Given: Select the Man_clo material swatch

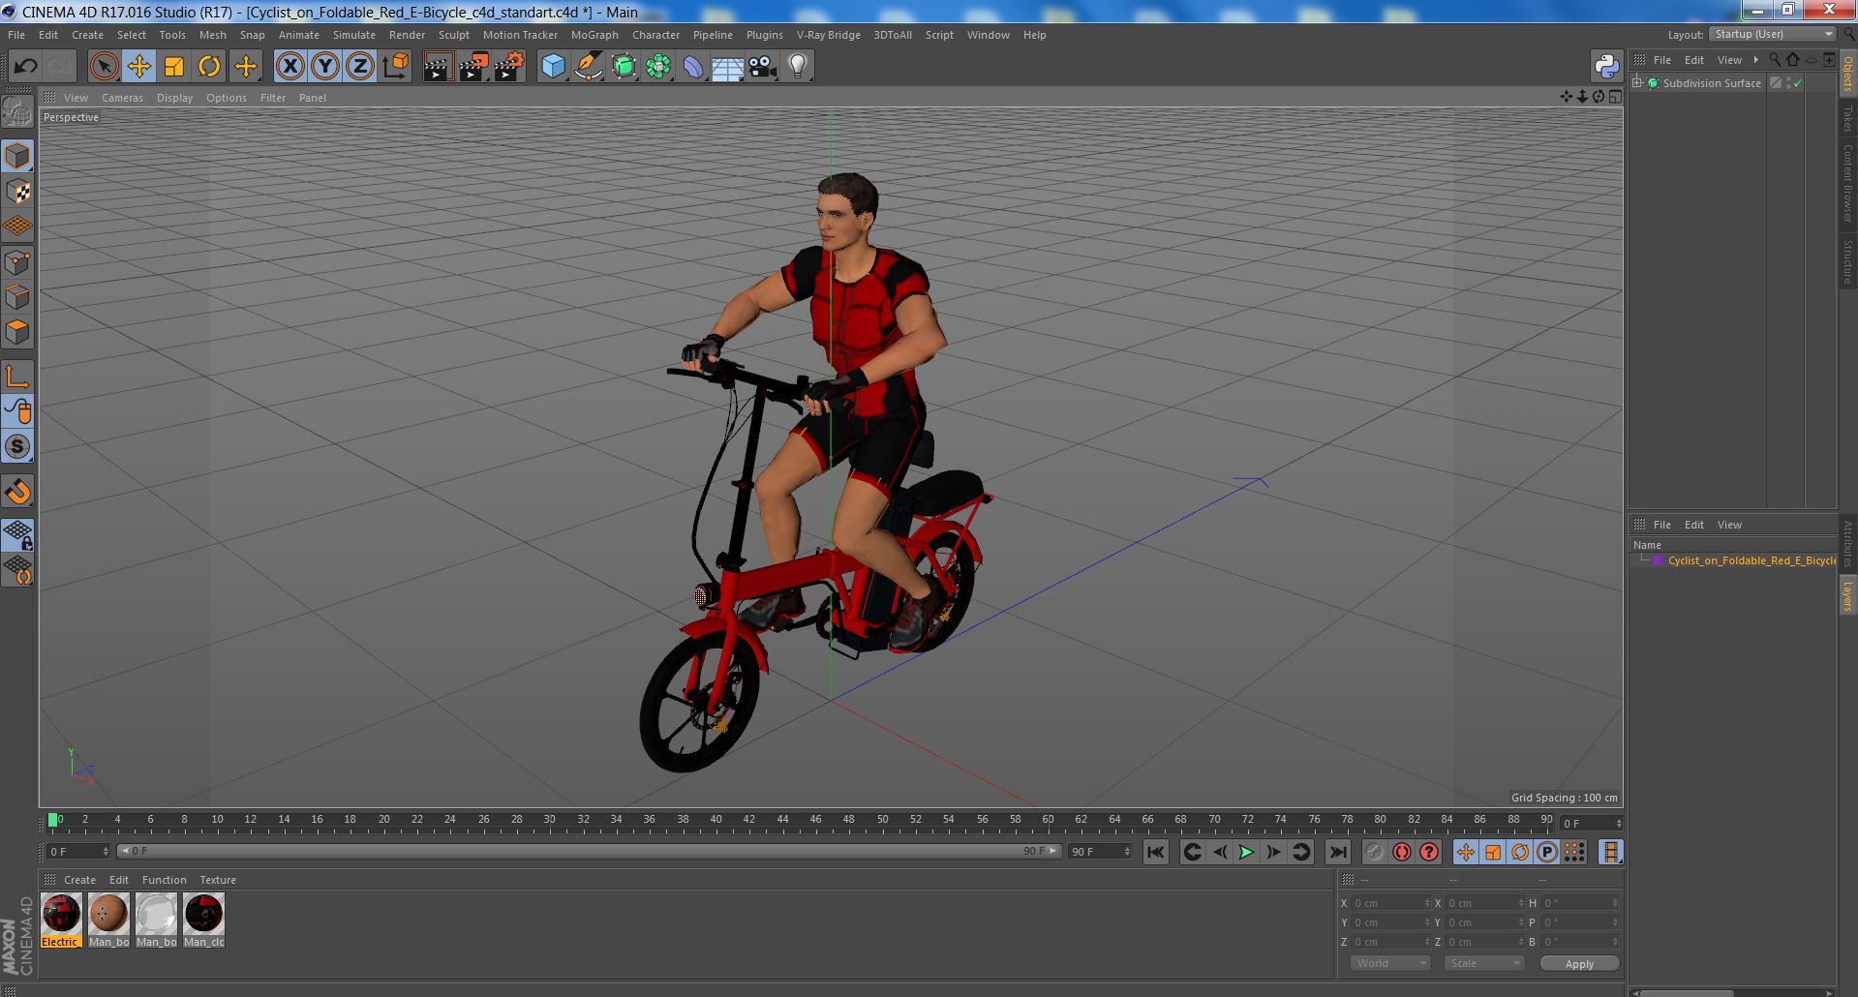Looking at the screenshot, I should click(204, 920).
